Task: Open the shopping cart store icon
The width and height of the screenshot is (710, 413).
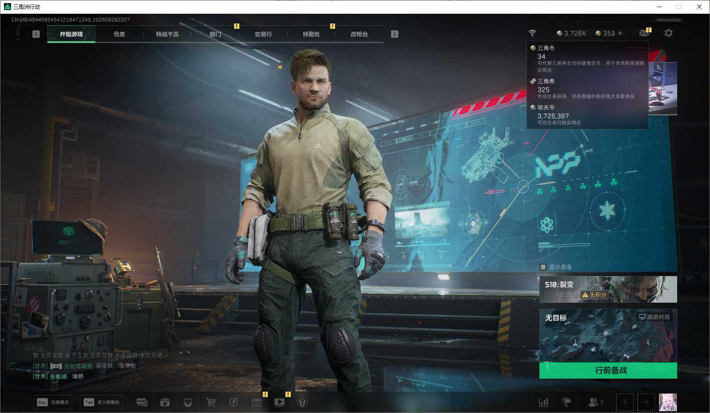Action: pyautogui.click(x=211, y=402)
